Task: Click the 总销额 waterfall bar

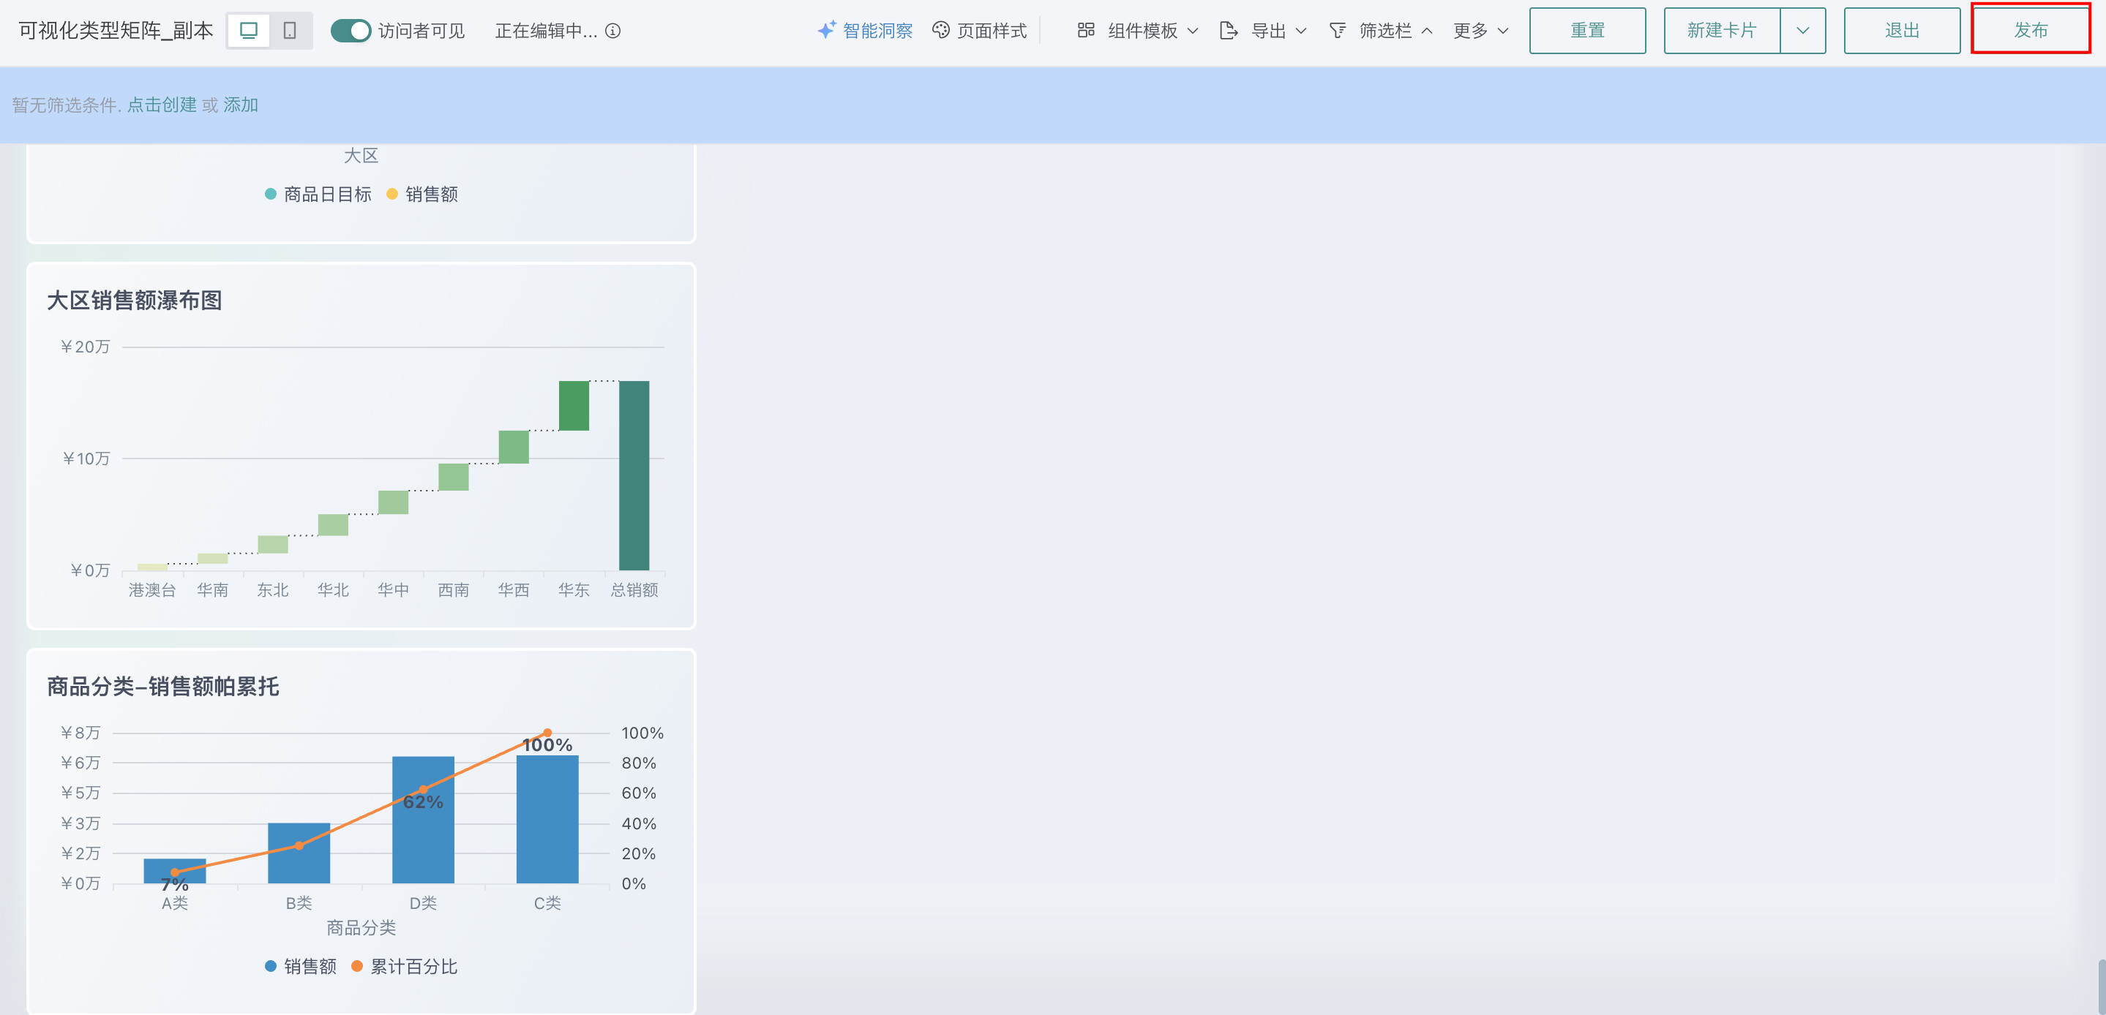Action: [634, 475]
